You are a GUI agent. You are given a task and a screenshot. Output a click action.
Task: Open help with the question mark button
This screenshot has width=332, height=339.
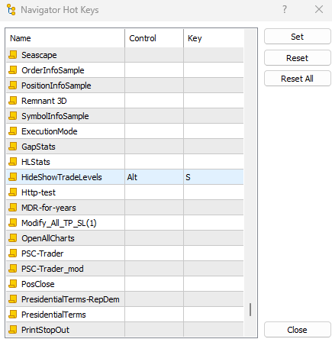(285, 10)
